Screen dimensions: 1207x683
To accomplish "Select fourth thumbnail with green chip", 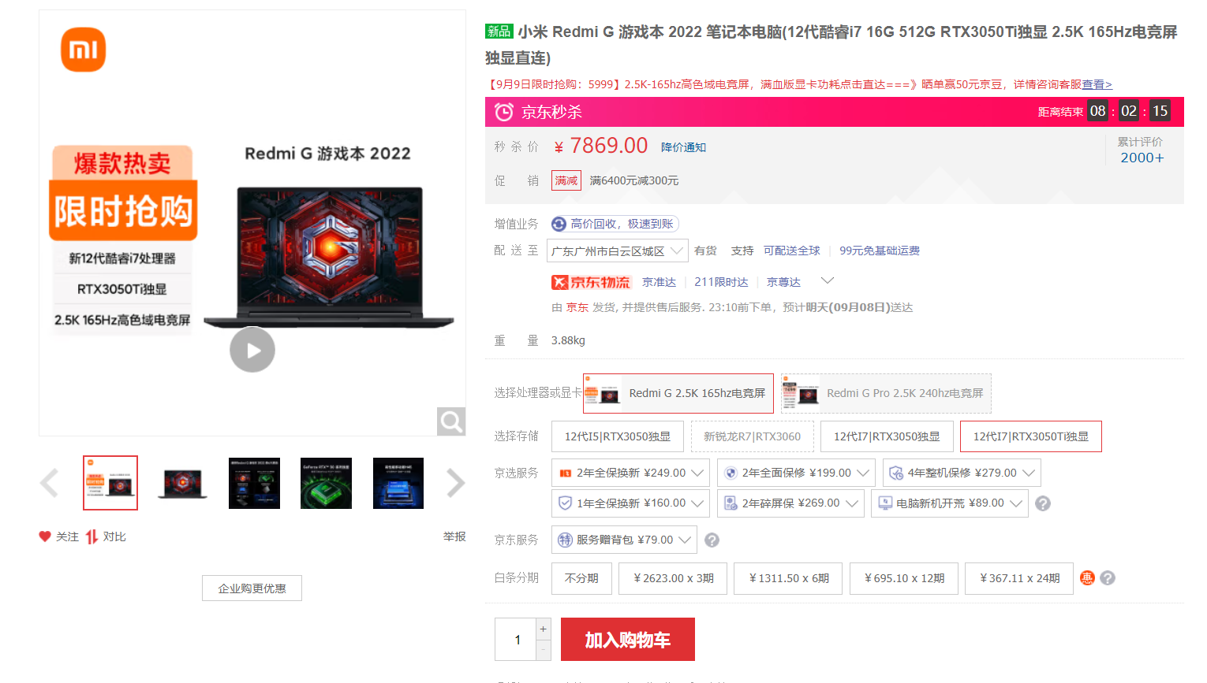I will click(327, 483).
